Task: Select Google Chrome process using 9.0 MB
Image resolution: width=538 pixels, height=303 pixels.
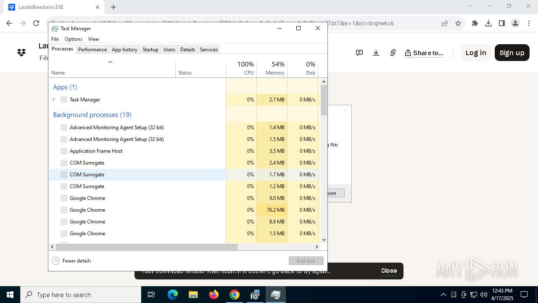Action: [184, 198]
